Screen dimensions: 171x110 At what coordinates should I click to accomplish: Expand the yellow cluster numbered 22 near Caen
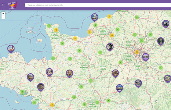point(75,38)
